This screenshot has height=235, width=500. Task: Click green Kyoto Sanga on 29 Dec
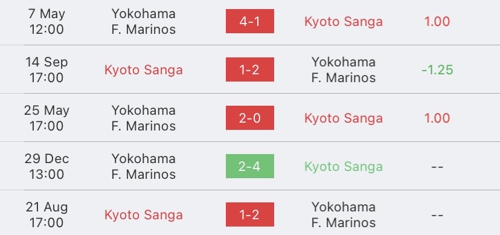coord(344,167)
